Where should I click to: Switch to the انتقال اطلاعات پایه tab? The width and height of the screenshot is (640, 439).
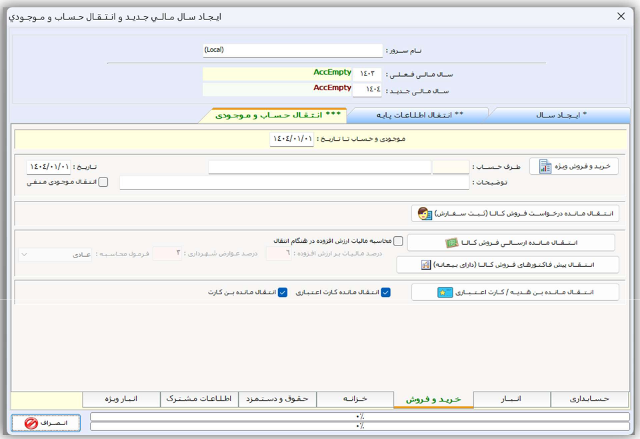coord(419,115)
